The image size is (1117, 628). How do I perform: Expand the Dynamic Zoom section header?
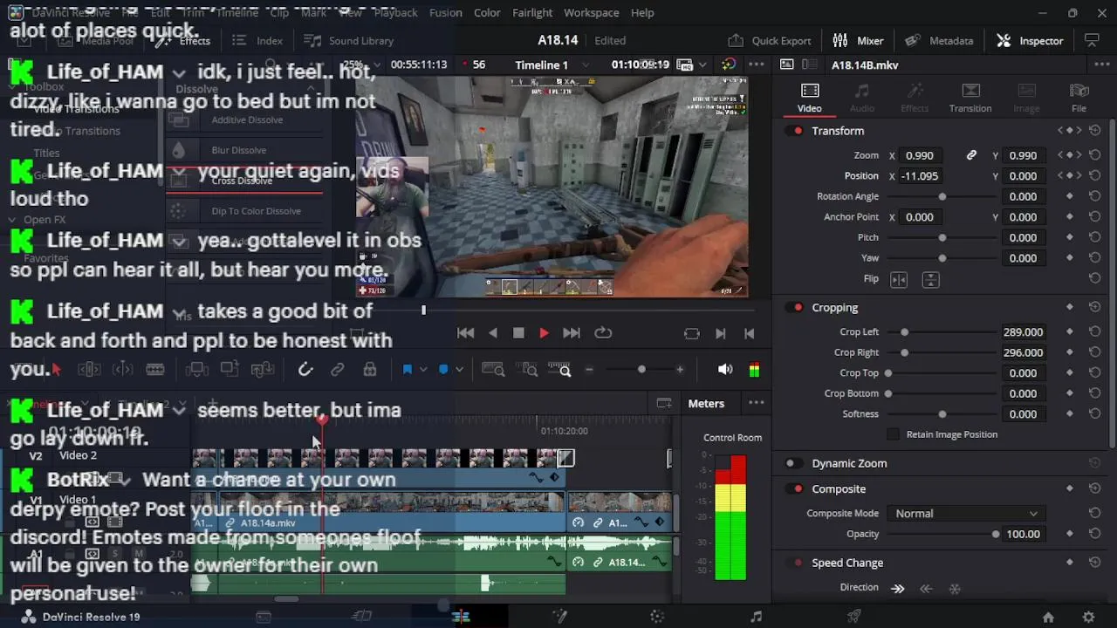click(849, 463)
